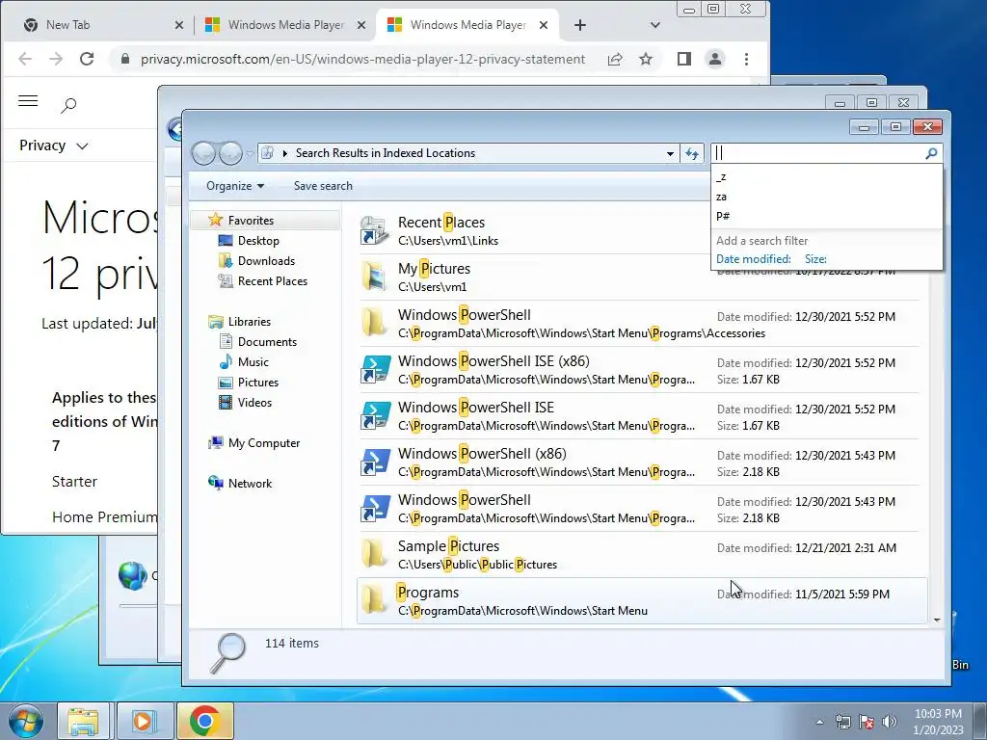Open Chrome tab search dropdown arrow
The width and height of the screenshot is (987, 740).
(x=654, y=25)
